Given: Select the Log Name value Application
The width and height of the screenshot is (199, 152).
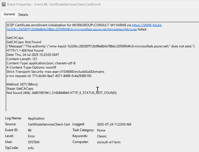Looking at the screenshot, I should point(36,118).
